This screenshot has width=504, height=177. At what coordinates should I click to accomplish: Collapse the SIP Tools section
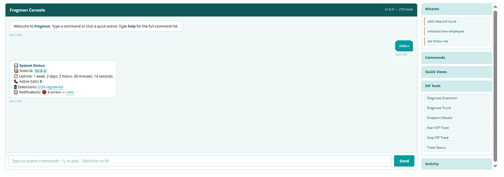pos(456,86)
